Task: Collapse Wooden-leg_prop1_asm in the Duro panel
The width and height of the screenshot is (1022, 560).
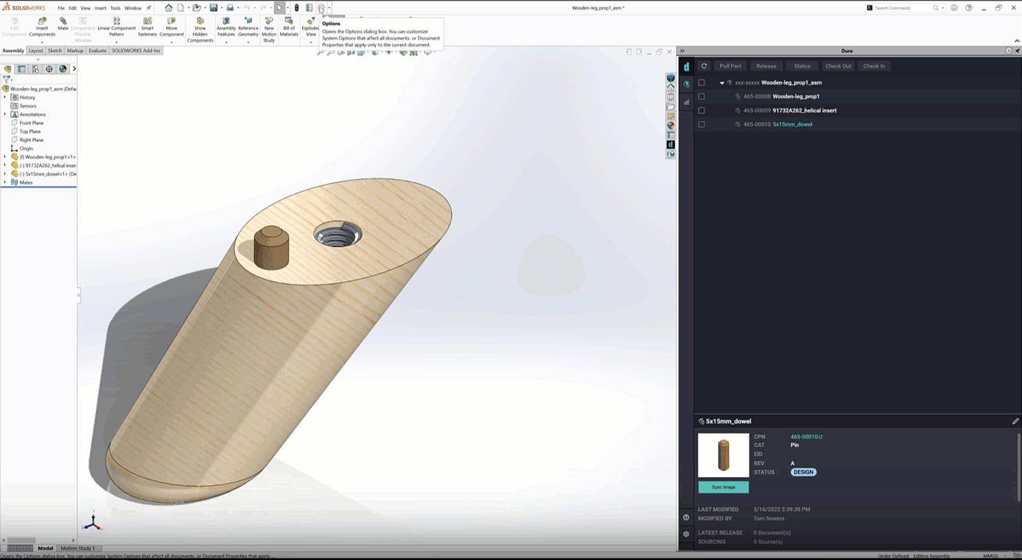Action: [721, 82]
